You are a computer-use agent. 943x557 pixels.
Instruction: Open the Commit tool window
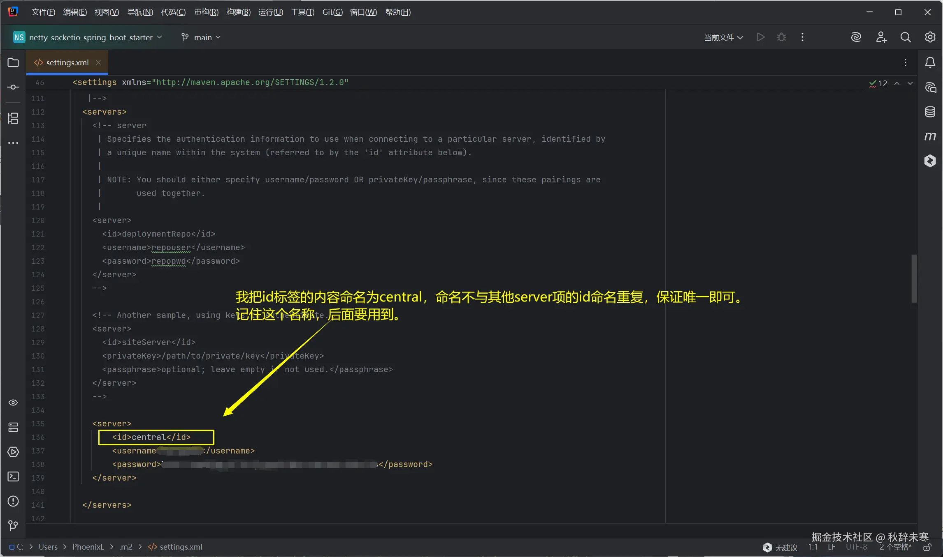click(x=13, y=87)
